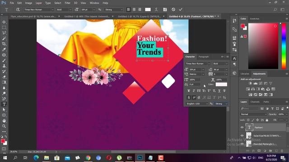This screenshot has height=162, width=289.
Task: Click foreground color in toolbox
Action: tap(3, 141)
